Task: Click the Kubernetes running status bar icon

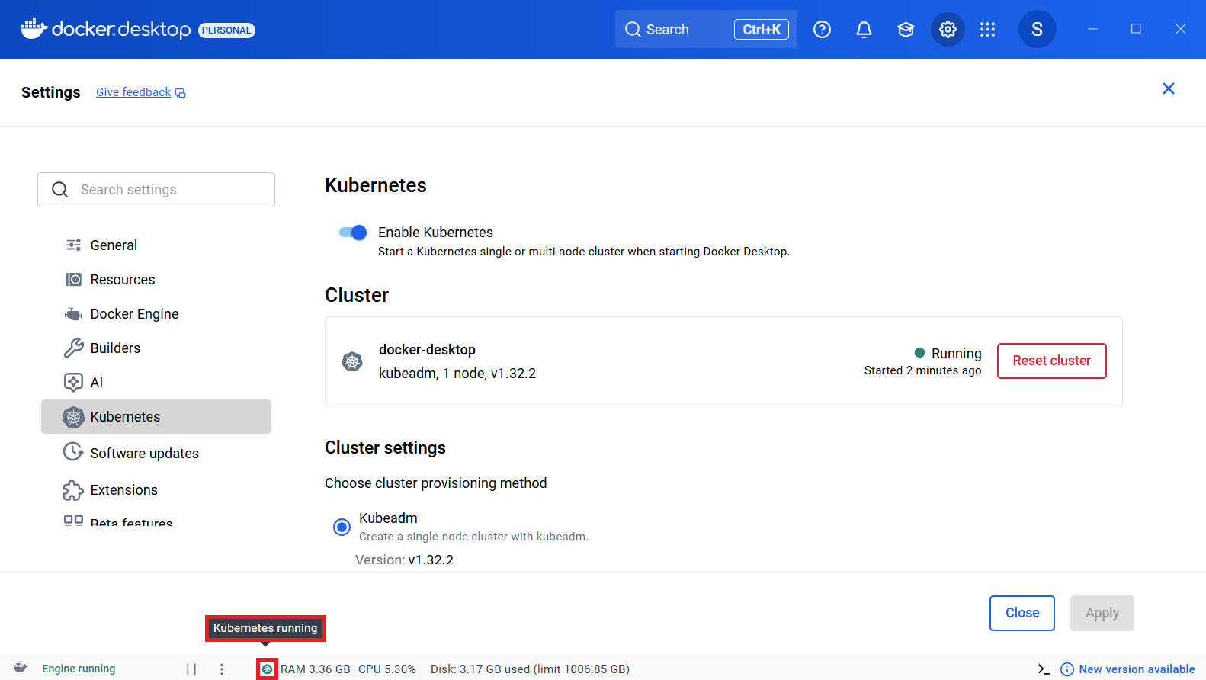Action: tap(267, 669)
